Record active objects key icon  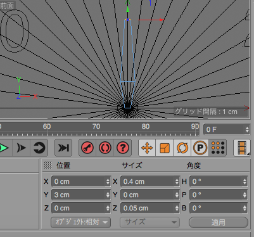point(87,148)
